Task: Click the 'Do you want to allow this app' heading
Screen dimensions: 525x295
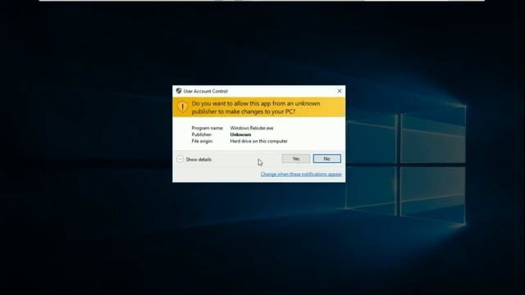Action: point(256,107)
